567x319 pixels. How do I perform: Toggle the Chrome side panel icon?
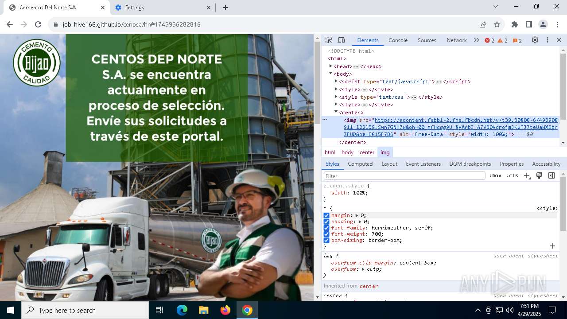click(529, 24)
